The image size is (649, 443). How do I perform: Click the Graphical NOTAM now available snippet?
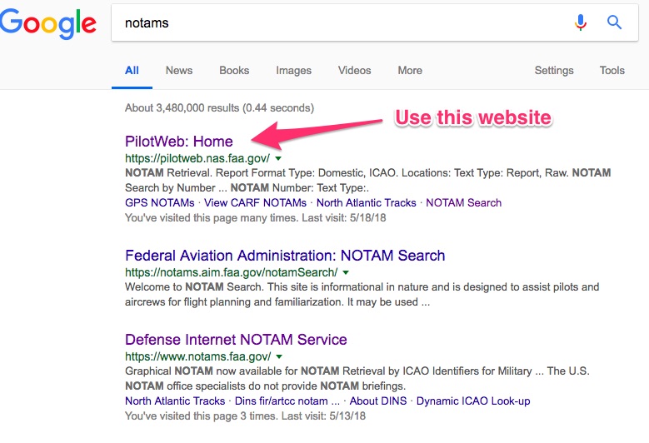357,379
